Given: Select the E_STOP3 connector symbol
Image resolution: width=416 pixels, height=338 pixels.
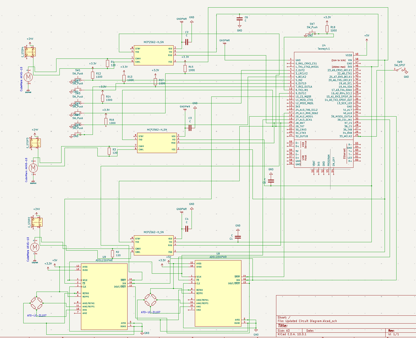Looking at the screenshot, I should click(x=35, y=143).
